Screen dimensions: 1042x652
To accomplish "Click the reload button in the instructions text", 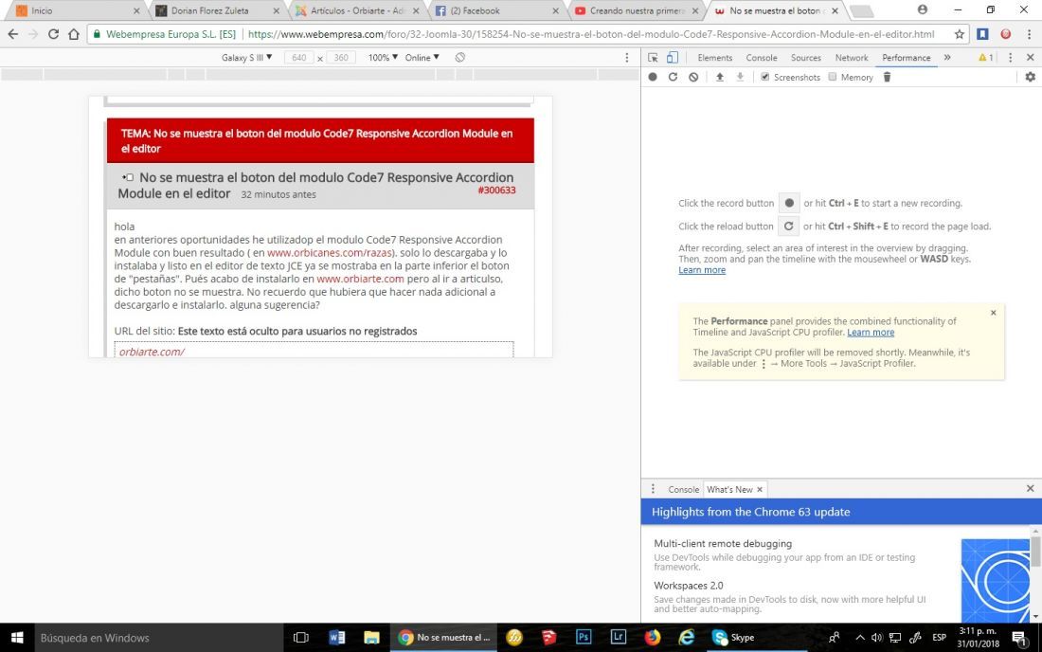I will 789,226.
